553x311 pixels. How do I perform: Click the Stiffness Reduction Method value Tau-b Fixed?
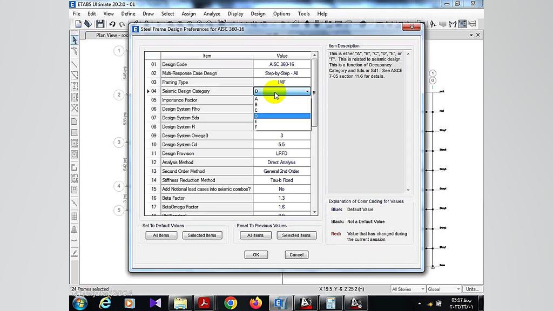[x=281, y=180]
